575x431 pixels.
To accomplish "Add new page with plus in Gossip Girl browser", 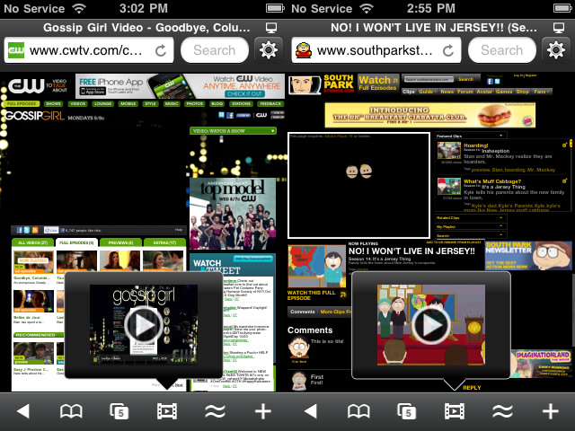I will click(x=263, y=411).
